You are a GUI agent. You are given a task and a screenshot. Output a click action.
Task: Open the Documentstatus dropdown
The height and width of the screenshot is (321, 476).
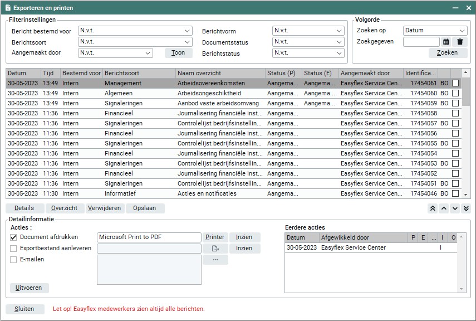click(x=308, y=42)
